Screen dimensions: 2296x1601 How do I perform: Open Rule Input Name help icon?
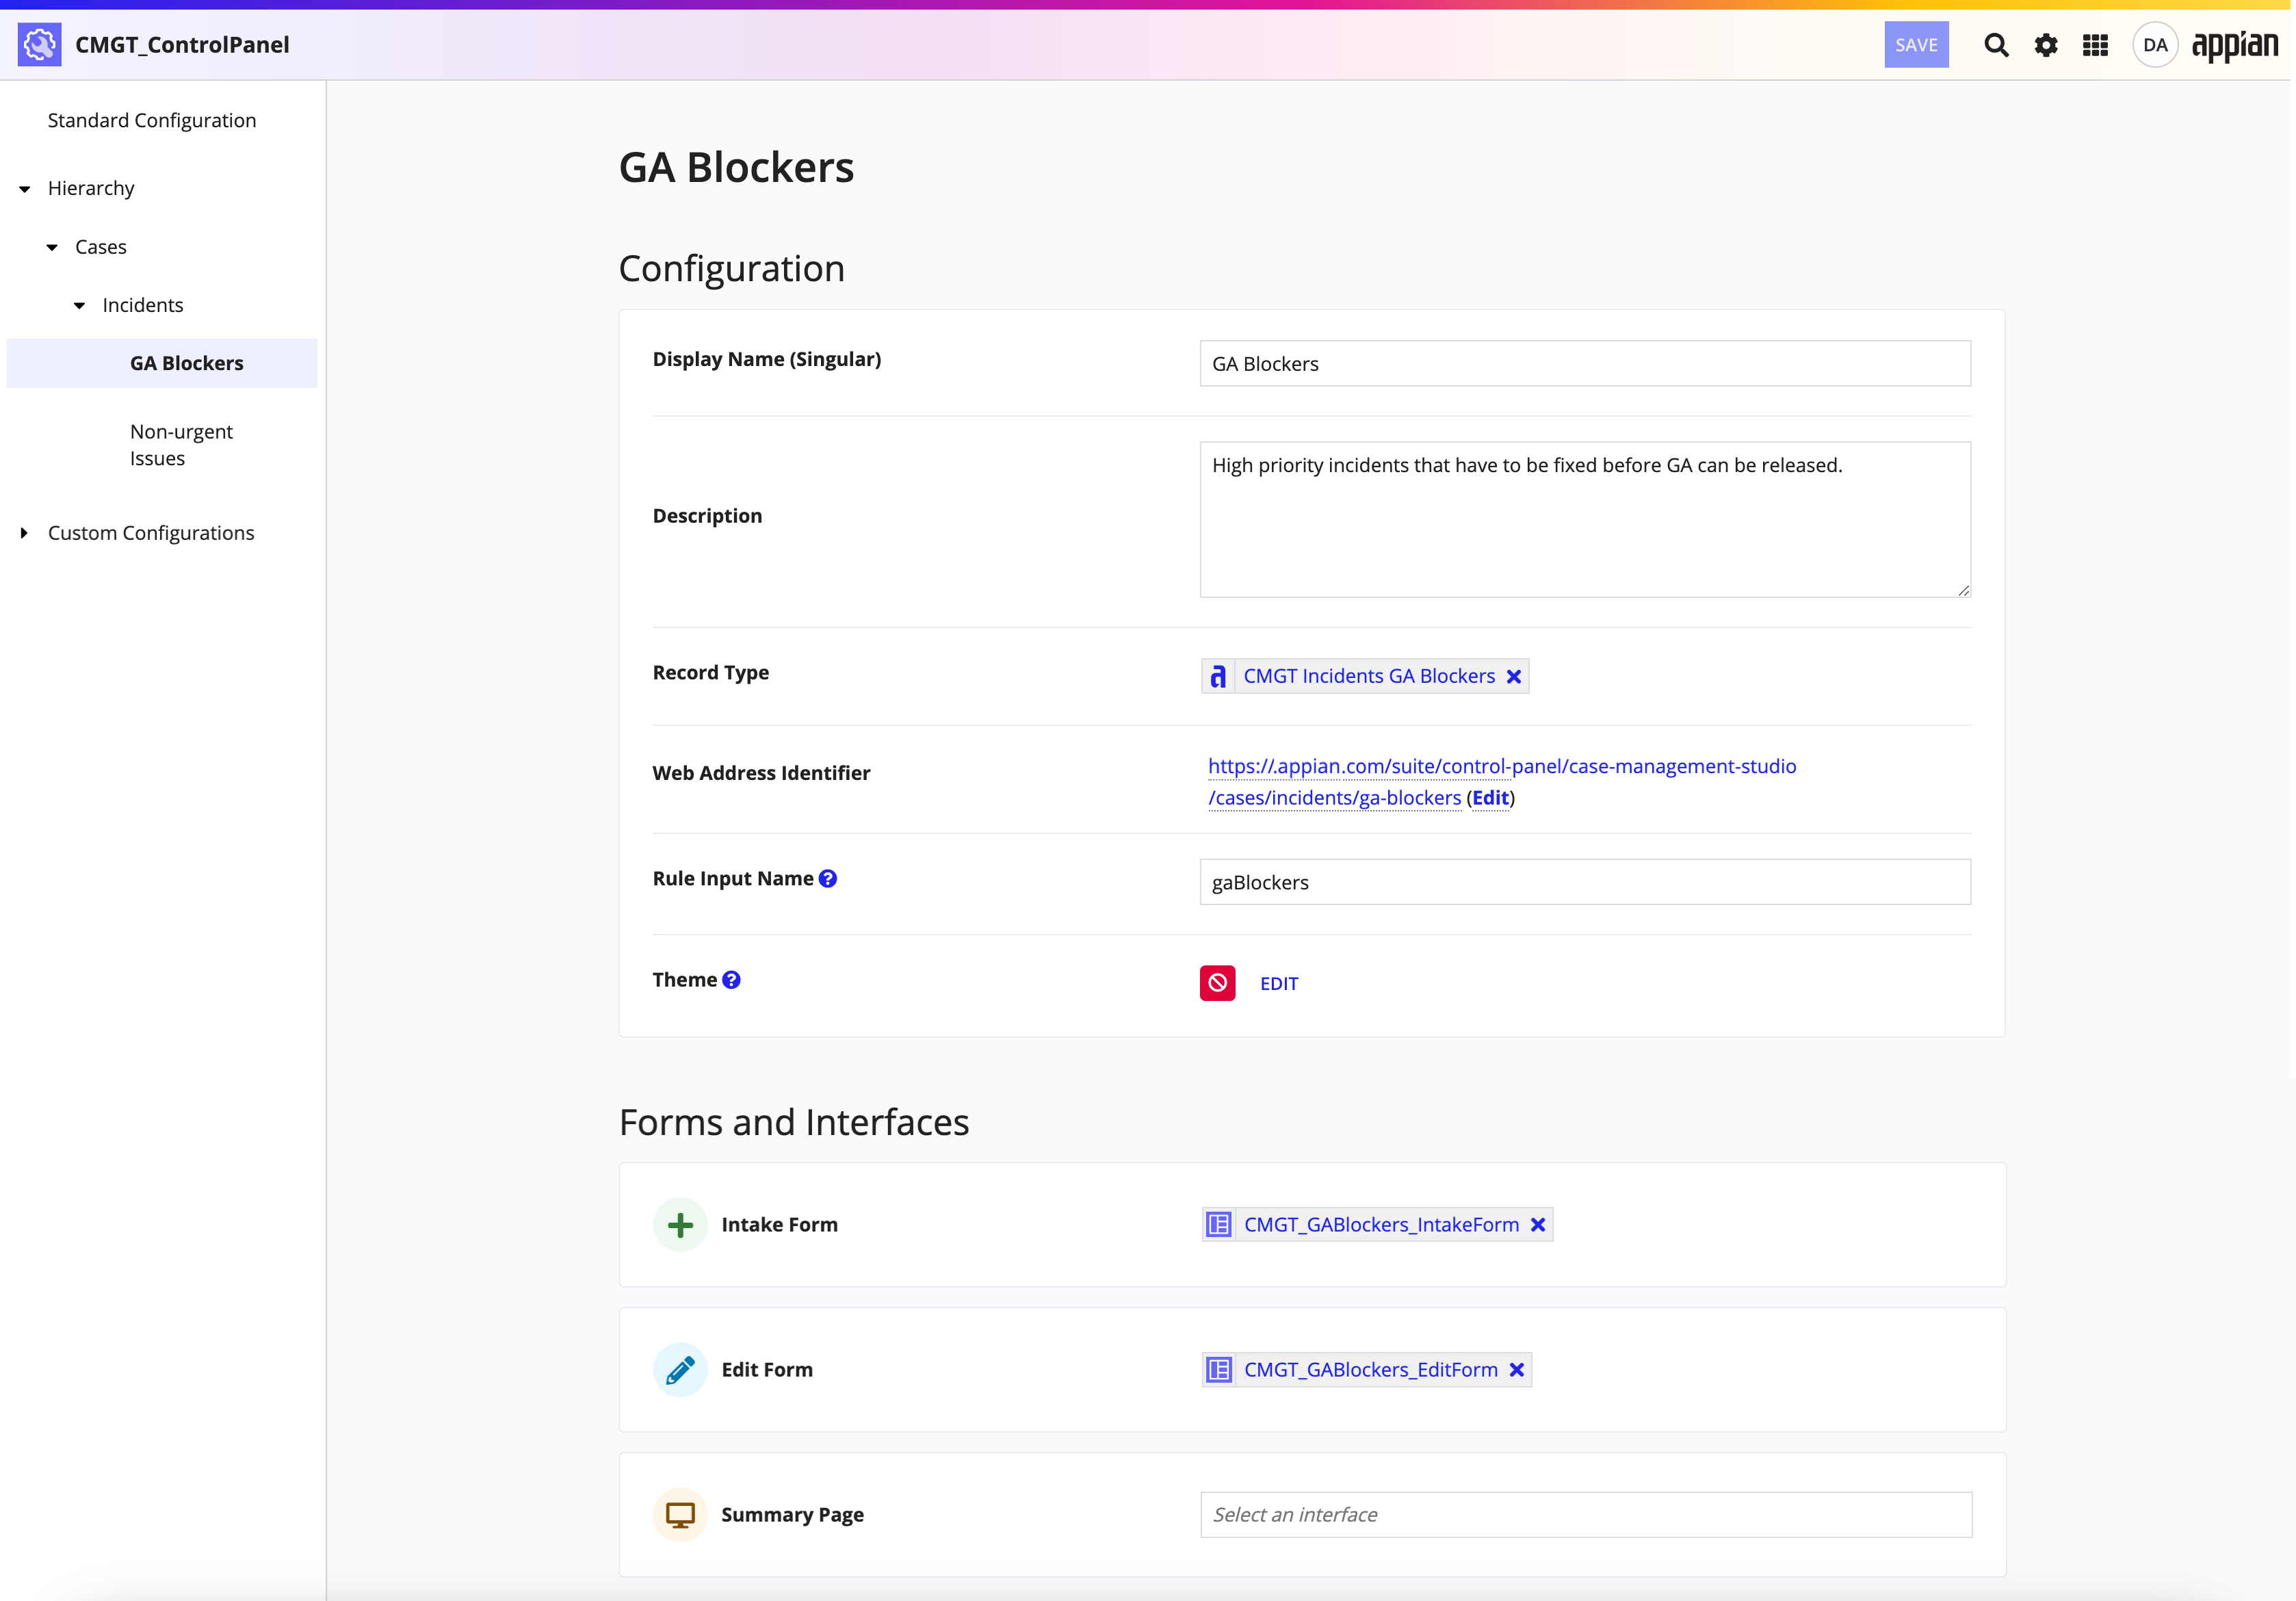(828, 878)
